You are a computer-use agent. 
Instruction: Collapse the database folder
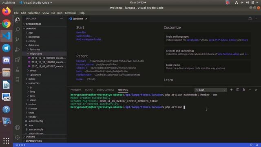pos(45,45)
